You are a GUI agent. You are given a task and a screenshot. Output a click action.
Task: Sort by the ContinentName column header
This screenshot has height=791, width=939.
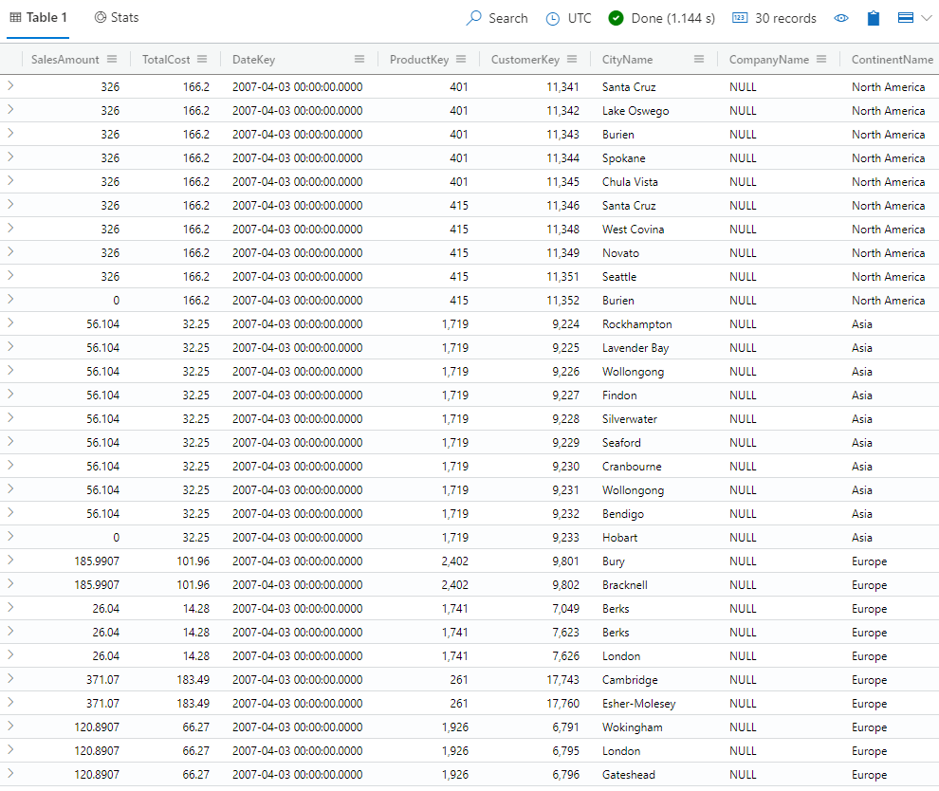click(893, 60)
